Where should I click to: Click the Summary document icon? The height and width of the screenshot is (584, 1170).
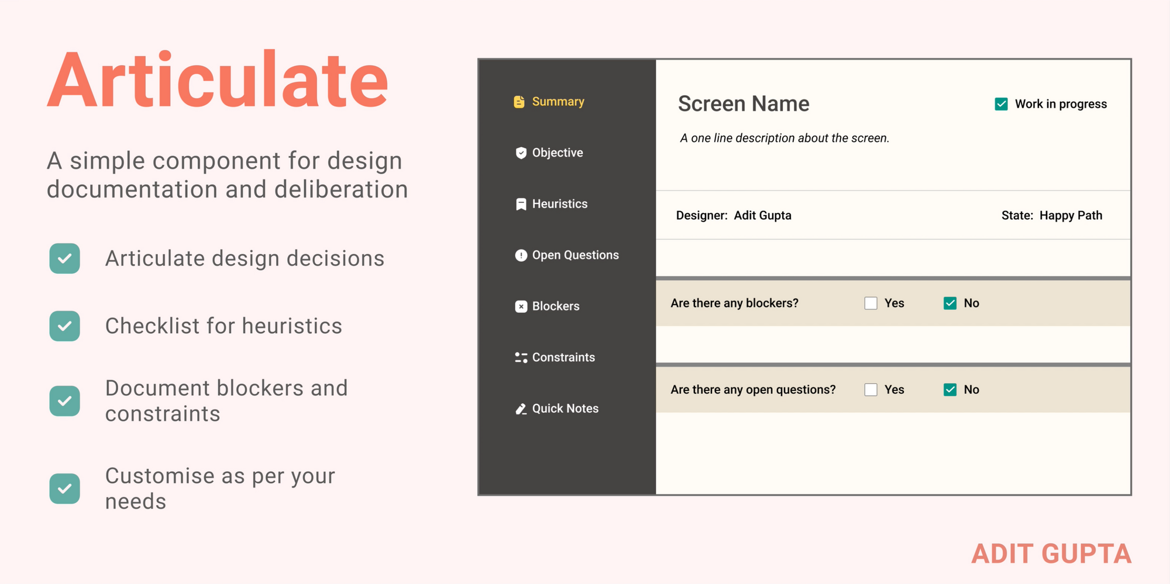(x=519, y=102)
